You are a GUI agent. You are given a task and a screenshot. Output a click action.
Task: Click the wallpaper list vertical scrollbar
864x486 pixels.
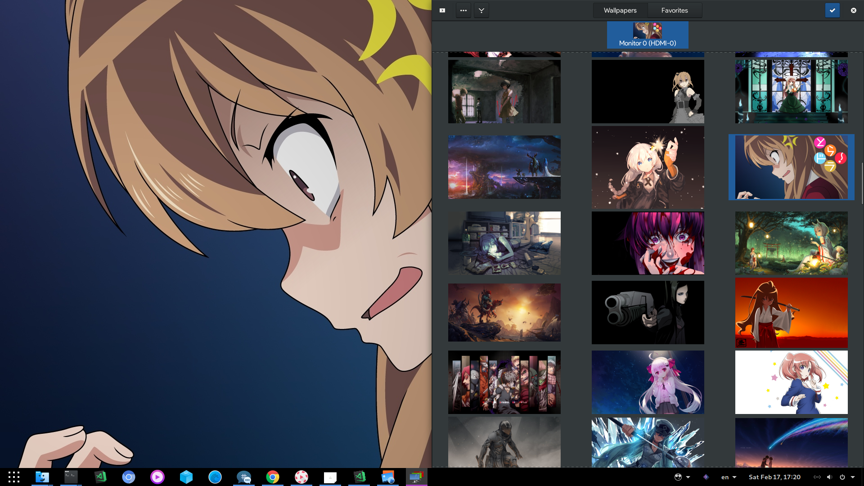coord(862,183)
